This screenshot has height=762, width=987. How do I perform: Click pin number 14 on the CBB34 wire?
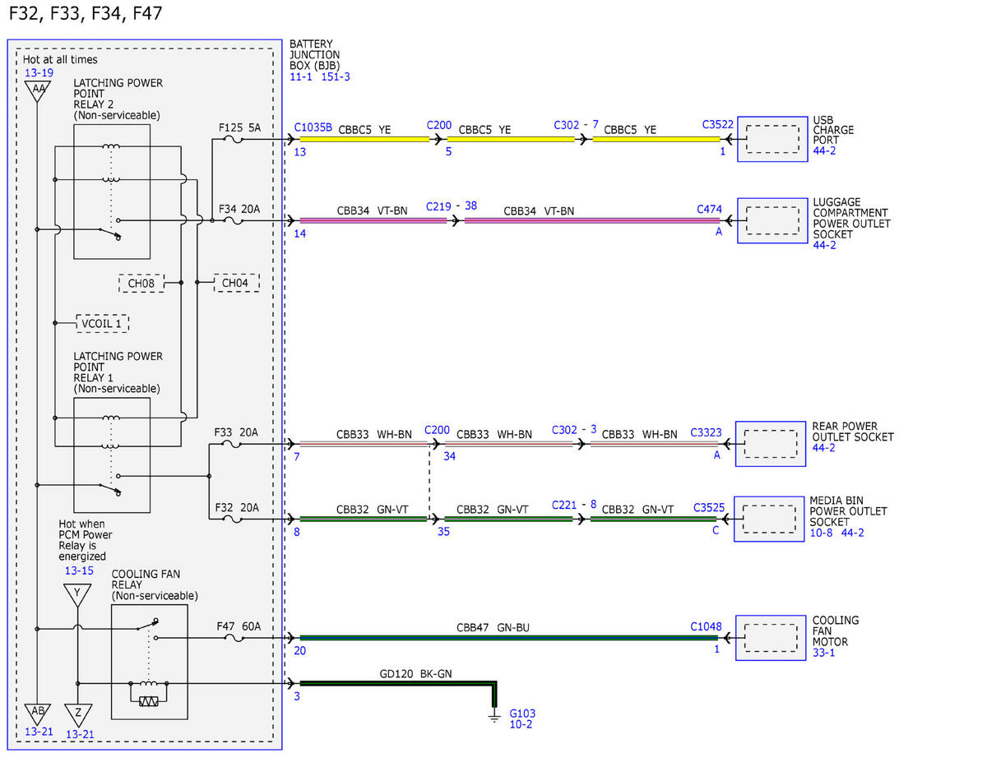pos(300,234)
